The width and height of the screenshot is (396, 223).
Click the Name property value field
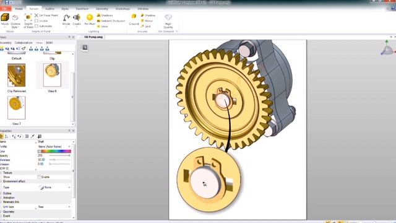click(54, 142)
